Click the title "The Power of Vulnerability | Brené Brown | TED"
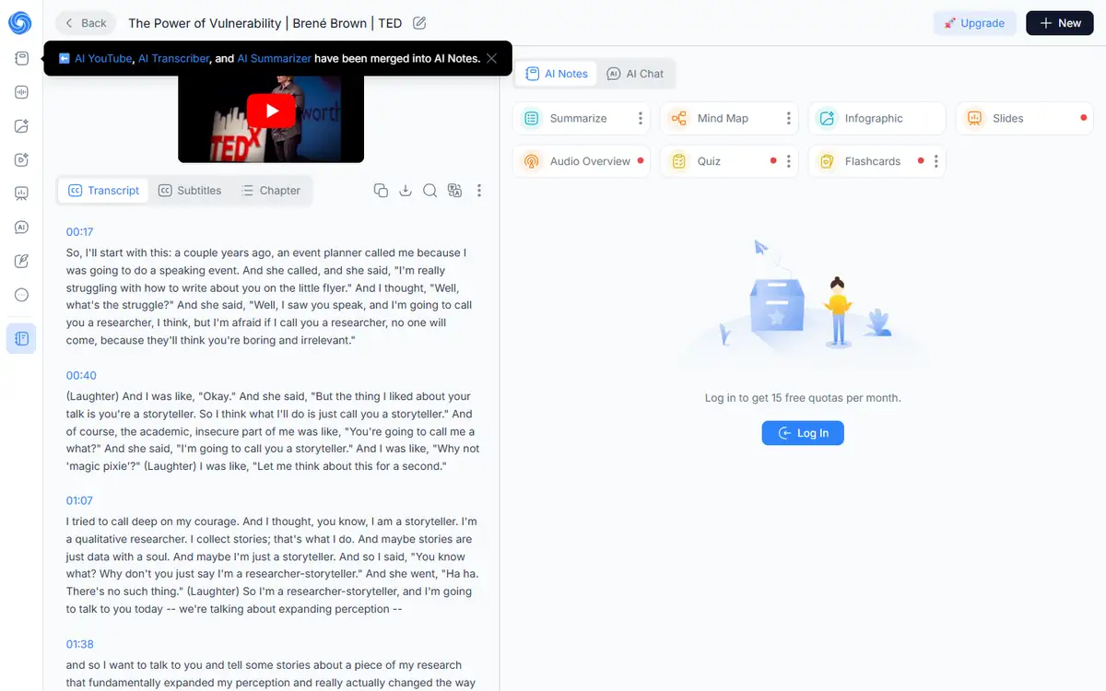Image resolution: width=1106 pixels, height=691 pixels. (x=265, y=23)
